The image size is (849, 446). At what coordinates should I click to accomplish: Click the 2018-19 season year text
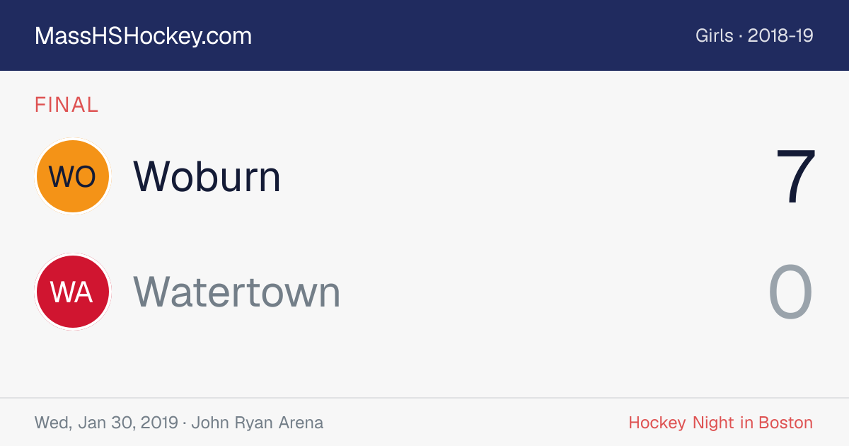coord(780,36)
